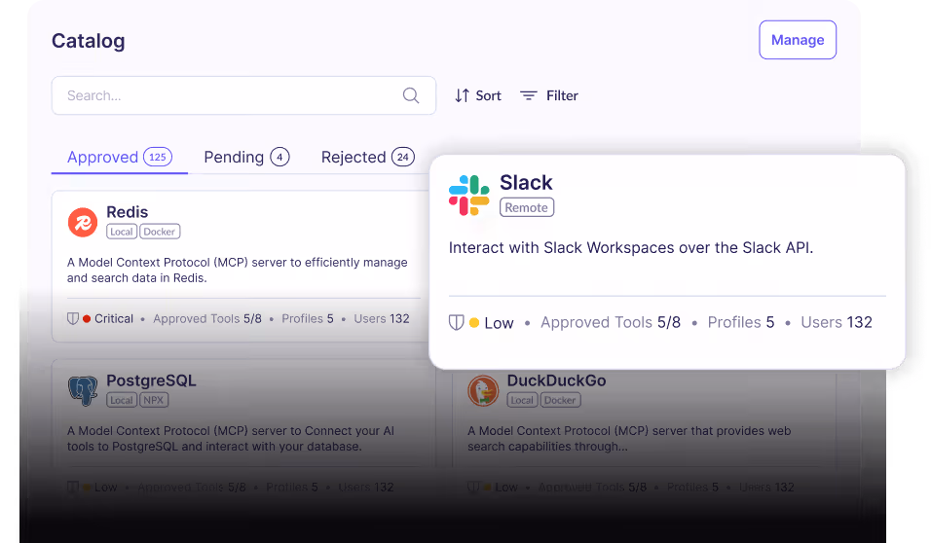The height and width of the screenshot is (543, 931).
Task: Click the Catalog heading
Action: point(89,41)
